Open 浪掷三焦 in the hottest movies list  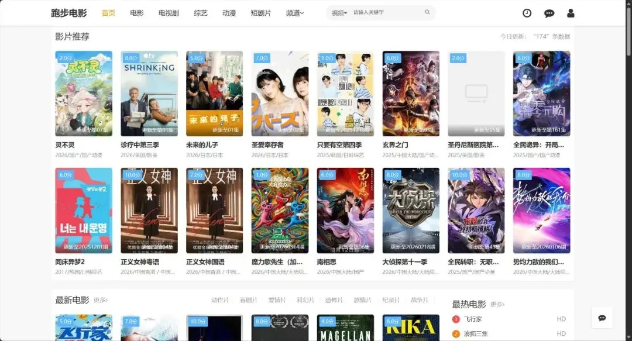pyautogui.click(x=476, y=334)
